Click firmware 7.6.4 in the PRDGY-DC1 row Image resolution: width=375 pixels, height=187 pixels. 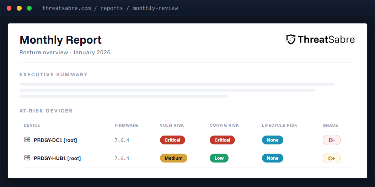pyautogui.click(x=122, y=140)
